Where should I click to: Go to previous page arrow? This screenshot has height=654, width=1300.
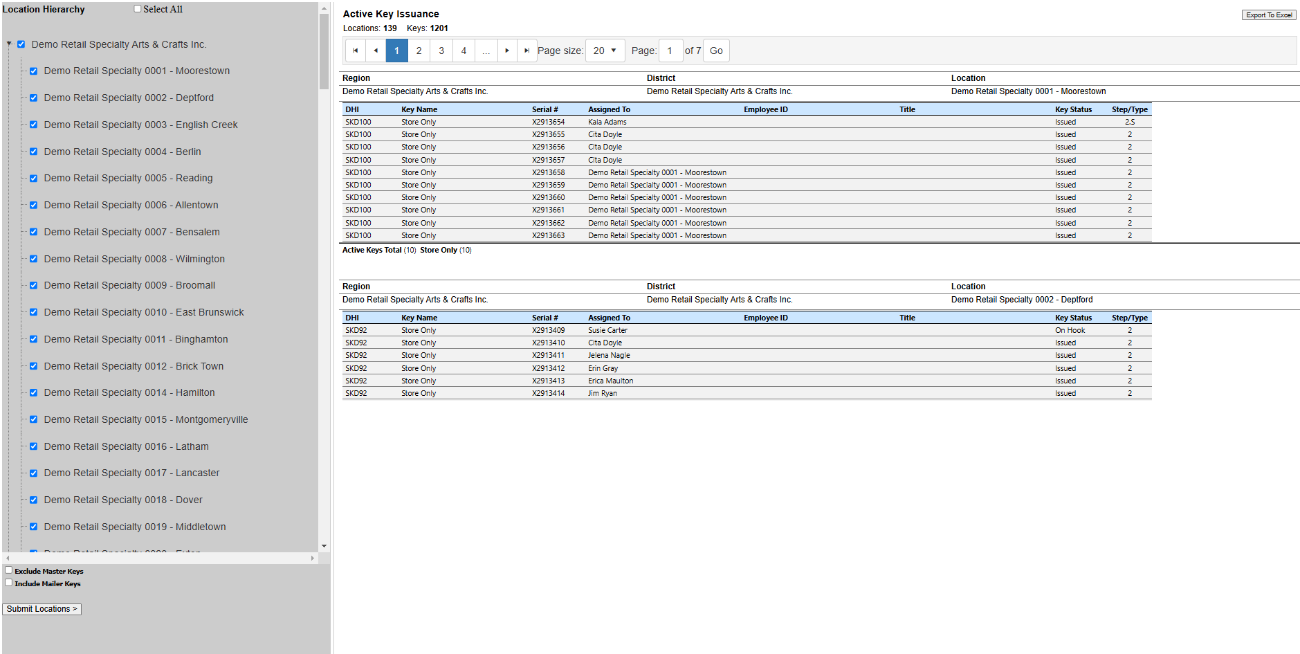click(376, 51)
